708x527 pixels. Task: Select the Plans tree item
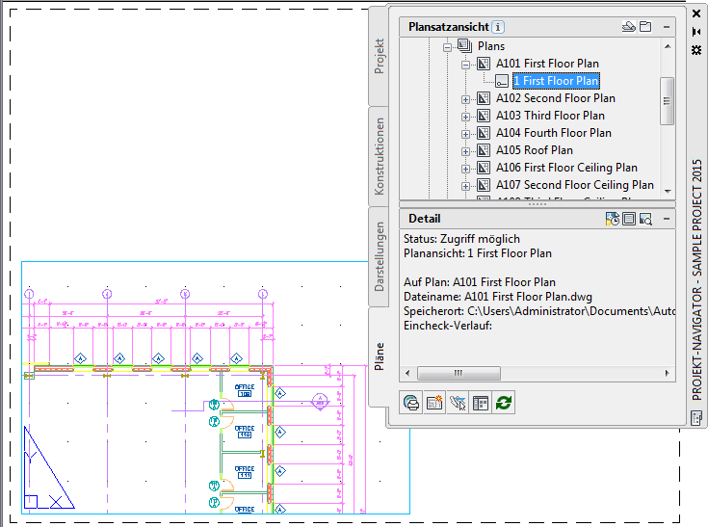coord(491,46)
